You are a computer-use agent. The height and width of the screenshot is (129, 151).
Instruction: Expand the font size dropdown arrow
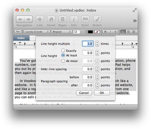(82, 32)
